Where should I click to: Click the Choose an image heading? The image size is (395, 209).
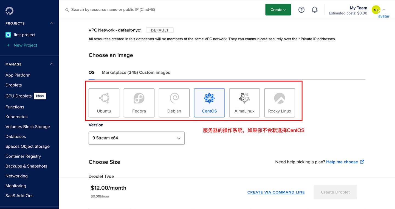pos(111,55)
